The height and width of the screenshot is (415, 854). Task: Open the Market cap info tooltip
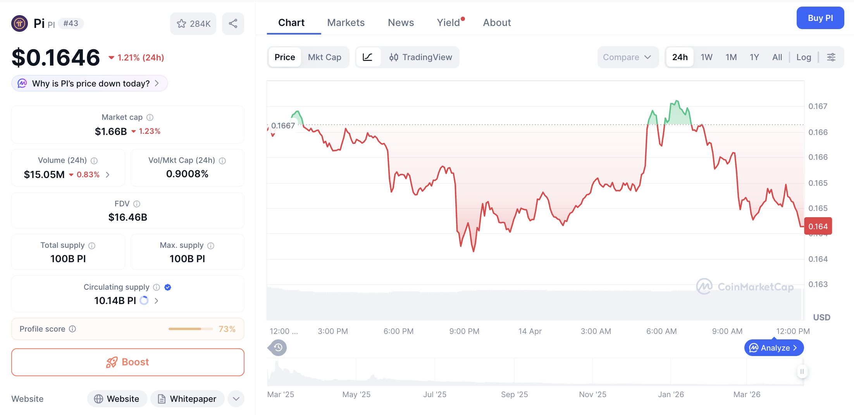point(150,117)
